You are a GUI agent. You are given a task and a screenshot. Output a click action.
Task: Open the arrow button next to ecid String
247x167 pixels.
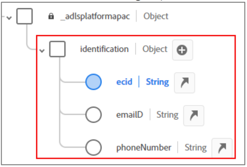[185, 83]
